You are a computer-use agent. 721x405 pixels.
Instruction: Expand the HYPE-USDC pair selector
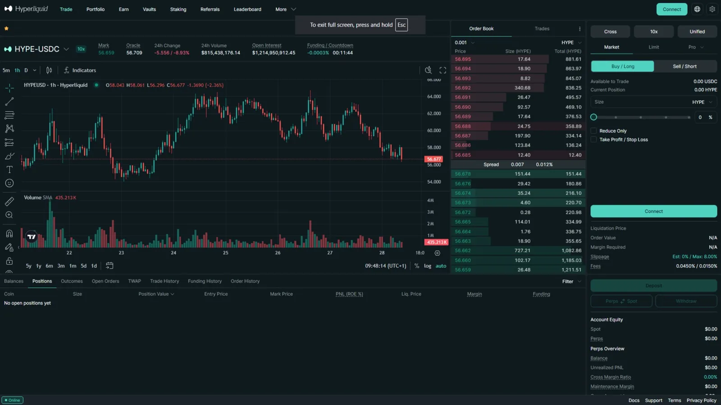[x=66, y=49]
